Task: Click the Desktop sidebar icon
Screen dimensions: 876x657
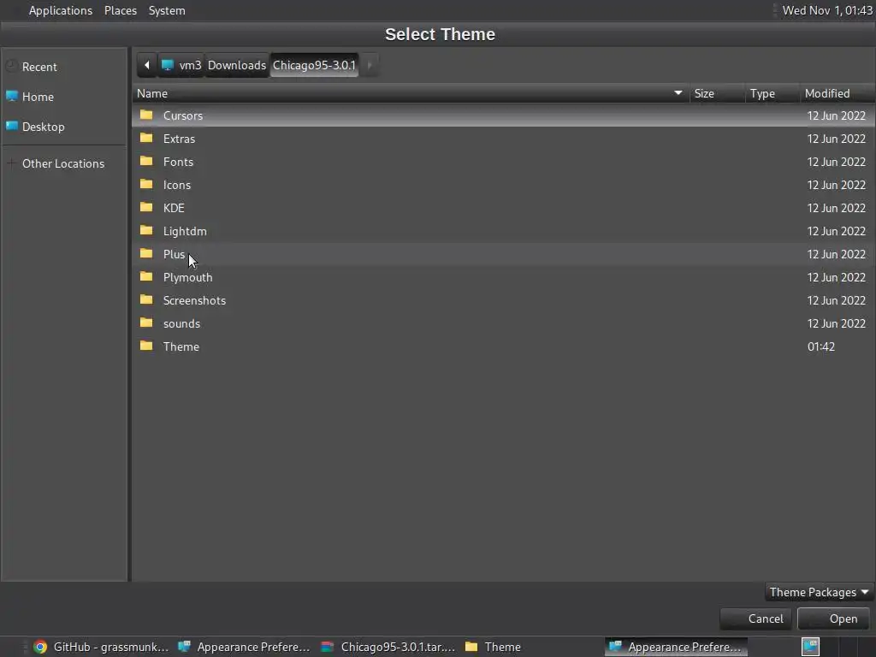Action: tap(12, 127)
